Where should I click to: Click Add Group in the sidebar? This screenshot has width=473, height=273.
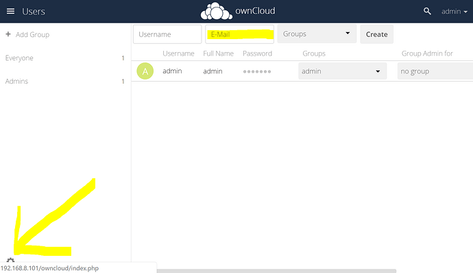coord(32,35)
